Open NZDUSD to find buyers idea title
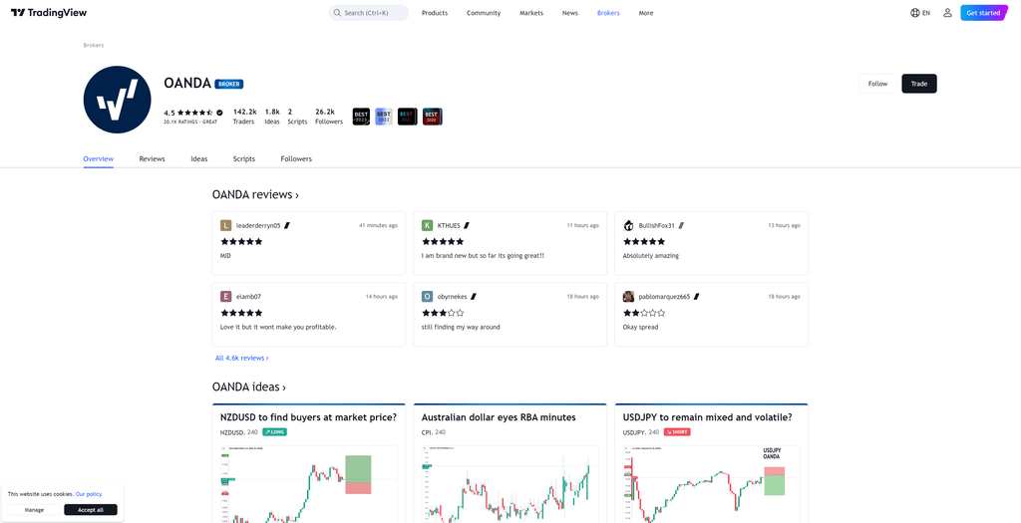Viewport: 1021px width, 523px height. point(309,417)
